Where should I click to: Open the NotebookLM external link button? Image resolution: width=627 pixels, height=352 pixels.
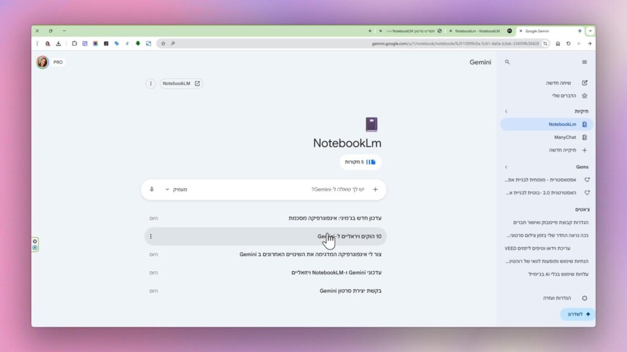click(181, 83)
